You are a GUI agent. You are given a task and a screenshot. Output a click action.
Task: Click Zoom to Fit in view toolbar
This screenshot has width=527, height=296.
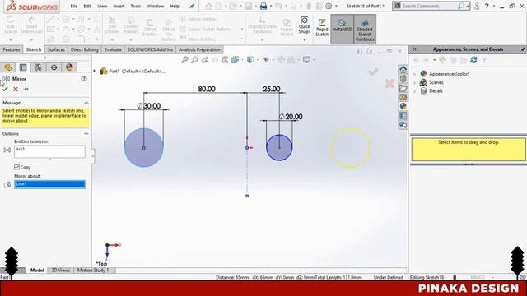pyautogui.click(x=184, y=60)
